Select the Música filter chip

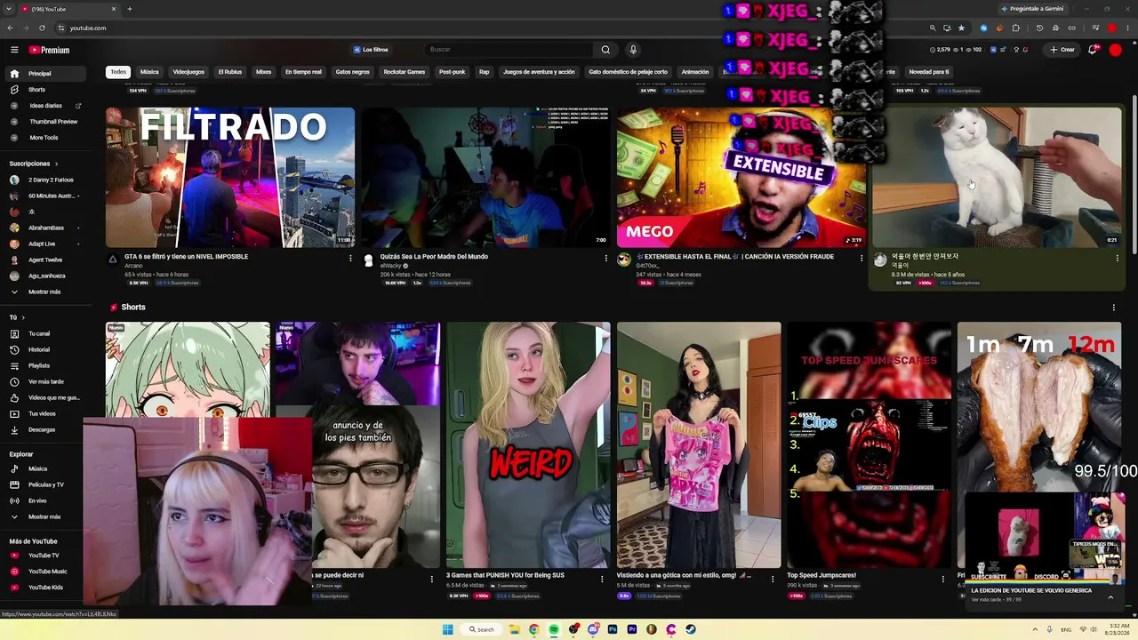click(149, 72)
